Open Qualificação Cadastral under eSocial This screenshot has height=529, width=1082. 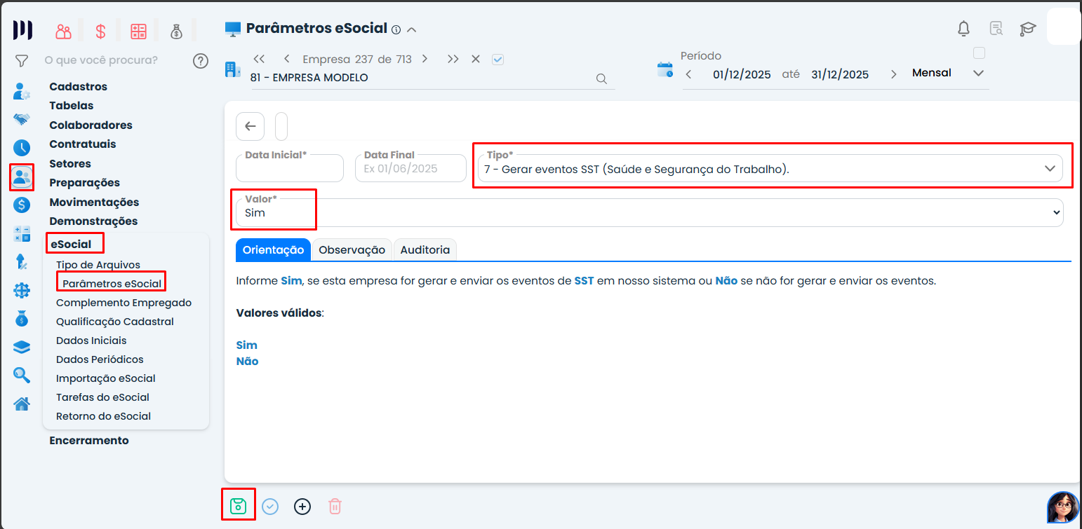click(115, 322)
